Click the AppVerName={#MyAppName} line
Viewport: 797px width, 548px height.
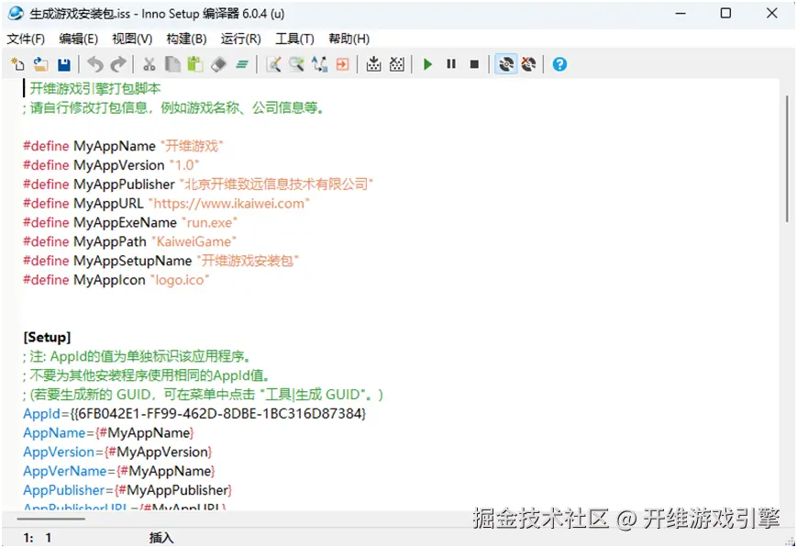click(x=119, y=471)
